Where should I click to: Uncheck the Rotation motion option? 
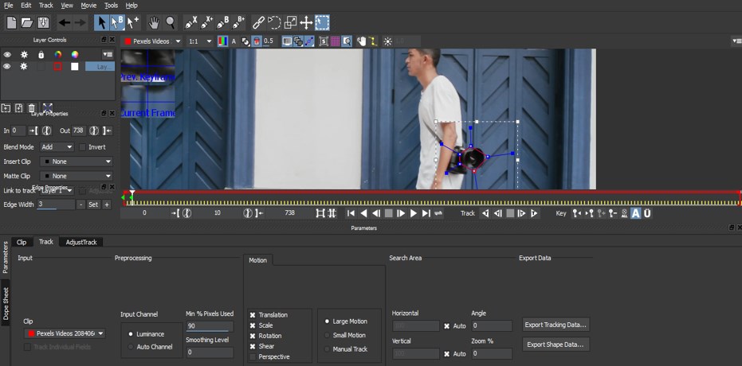(x=253, y=336)
